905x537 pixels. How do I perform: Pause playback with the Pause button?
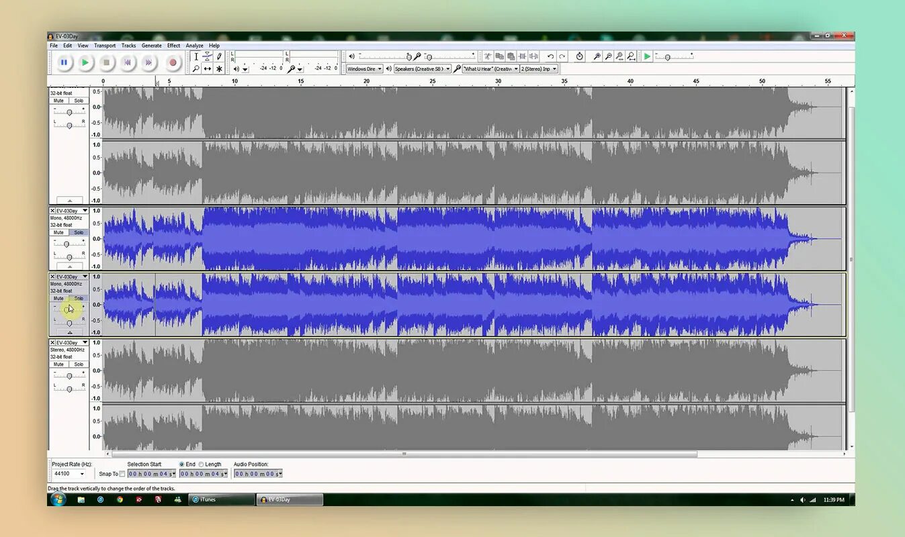[64, 62]
